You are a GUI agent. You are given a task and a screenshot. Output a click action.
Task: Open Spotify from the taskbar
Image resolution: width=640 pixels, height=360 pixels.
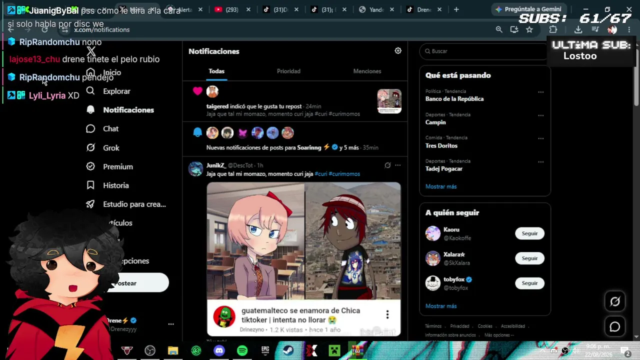pos(242,350)
